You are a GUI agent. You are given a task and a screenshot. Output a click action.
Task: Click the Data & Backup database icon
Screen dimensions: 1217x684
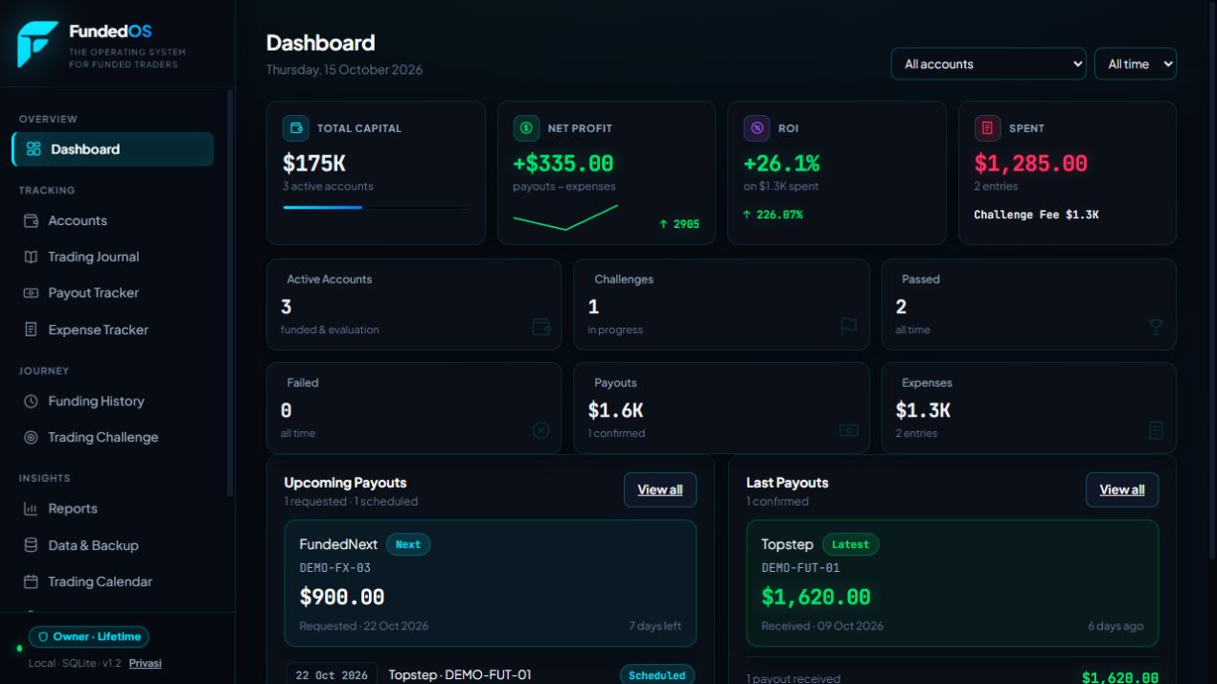click(x=31, y=545)
